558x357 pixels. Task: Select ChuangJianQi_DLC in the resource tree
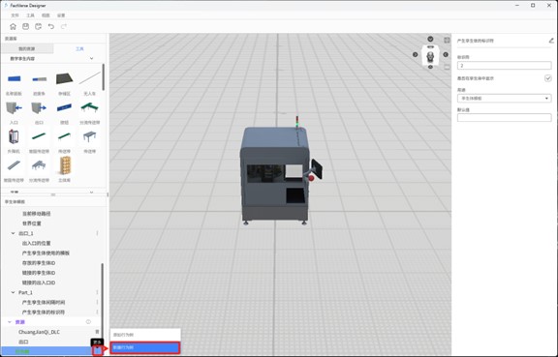39,332
